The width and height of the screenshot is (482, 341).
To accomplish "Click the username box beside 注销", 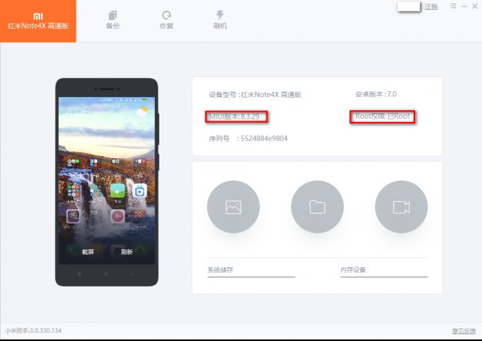I will 408,7.
